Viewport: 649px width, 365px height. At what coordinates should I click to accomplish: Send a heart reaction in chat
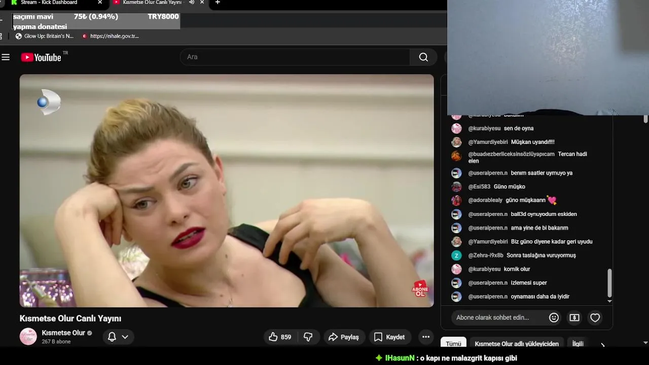click(595, 318)
